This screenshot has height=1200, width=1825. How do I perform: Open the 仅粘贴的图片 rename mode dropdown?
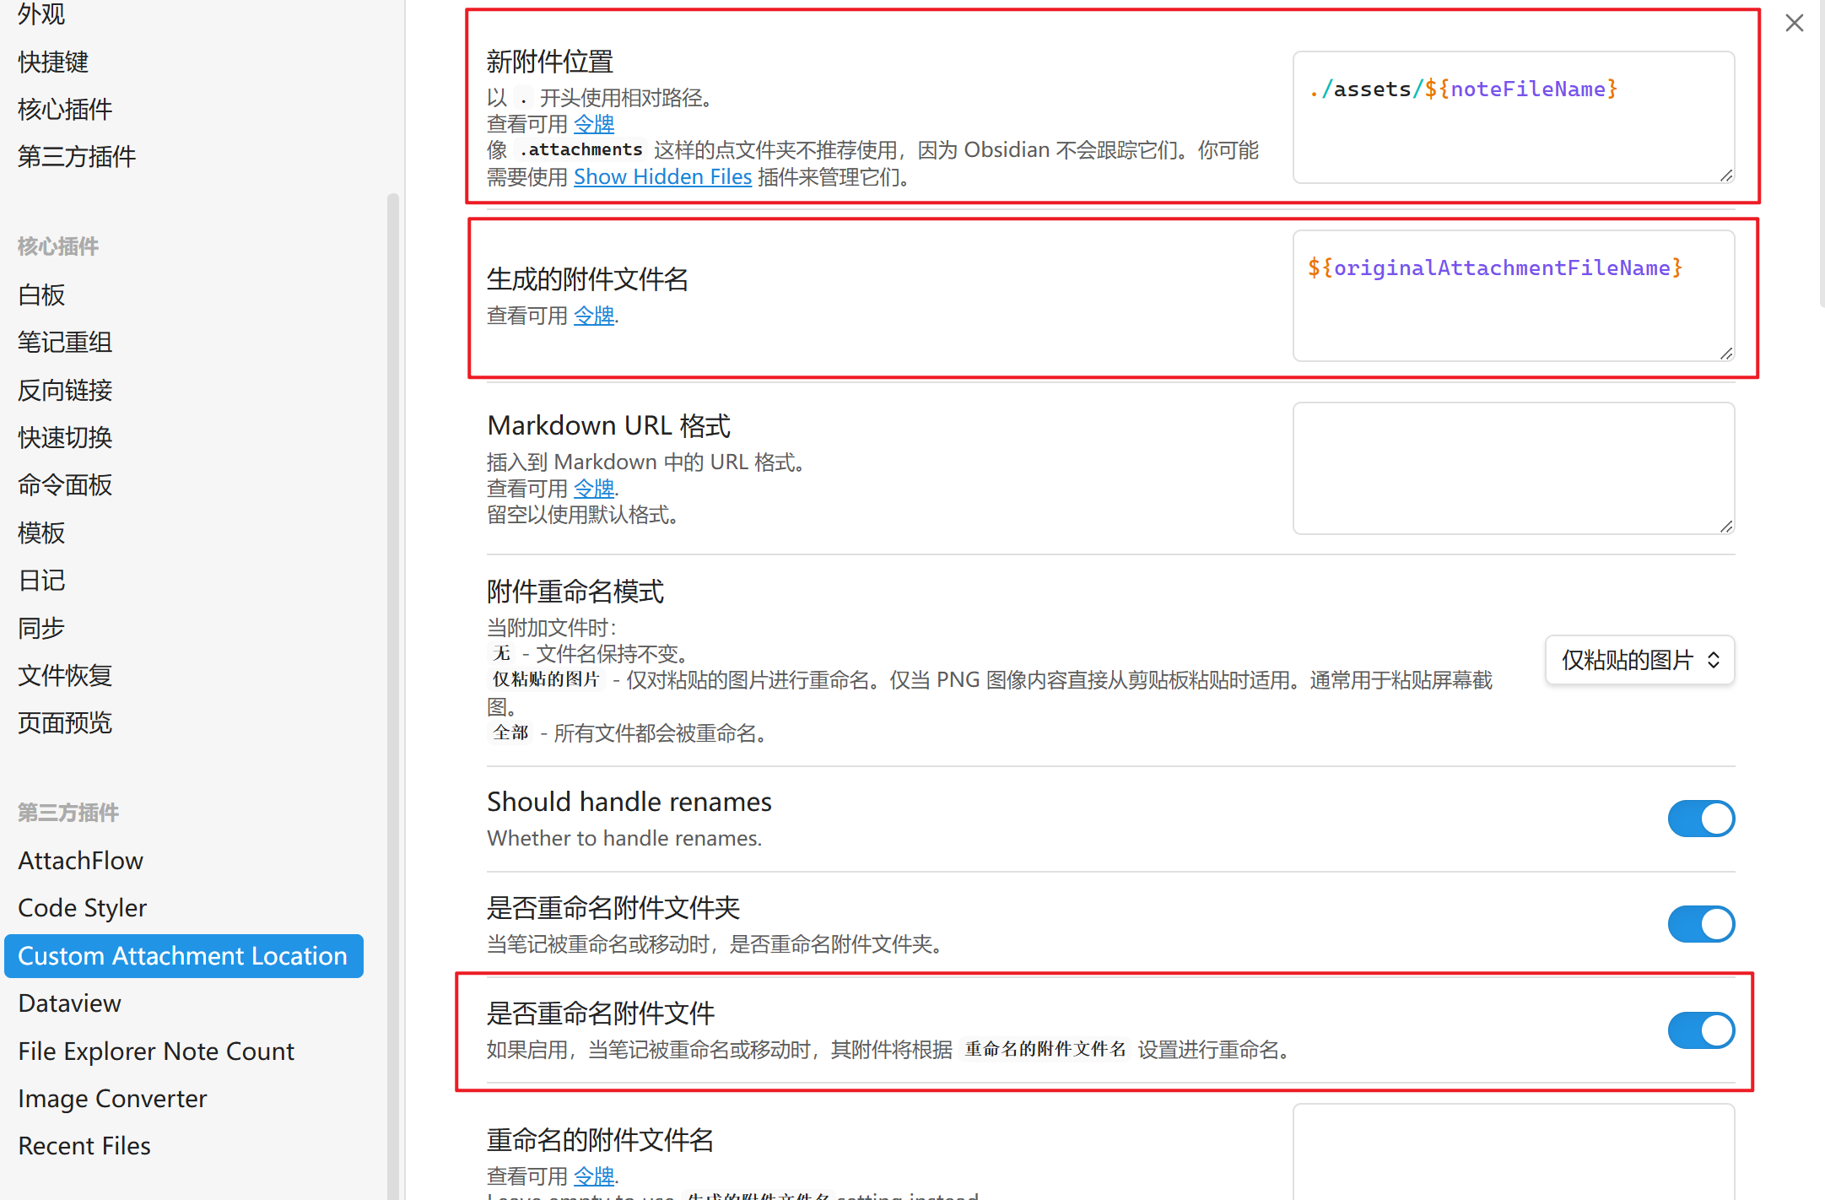[x=1639, y=660]
